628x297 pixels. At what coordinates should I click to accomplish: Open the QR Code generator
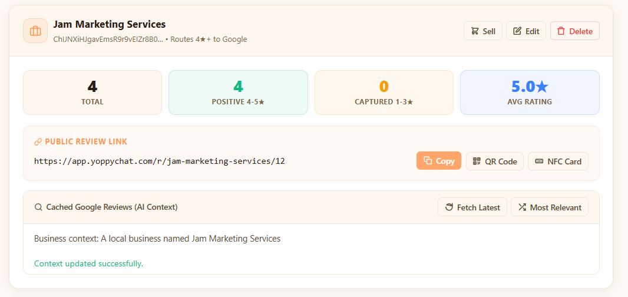click(x=495, y=161)
